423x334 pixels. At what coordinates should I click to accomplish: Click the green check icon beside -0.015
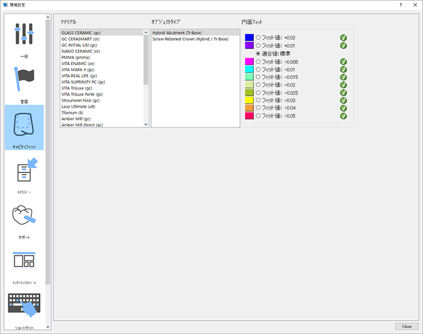point(343,77)
